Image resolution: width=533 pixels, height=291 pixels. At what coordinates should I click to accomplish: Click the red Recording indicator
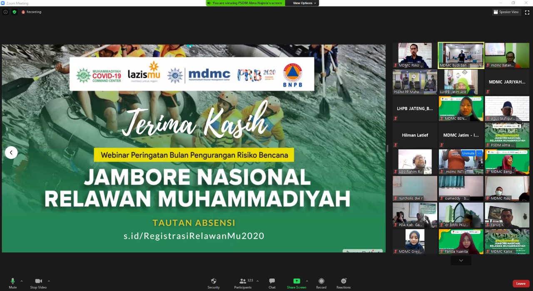click(x=31, y=12)
